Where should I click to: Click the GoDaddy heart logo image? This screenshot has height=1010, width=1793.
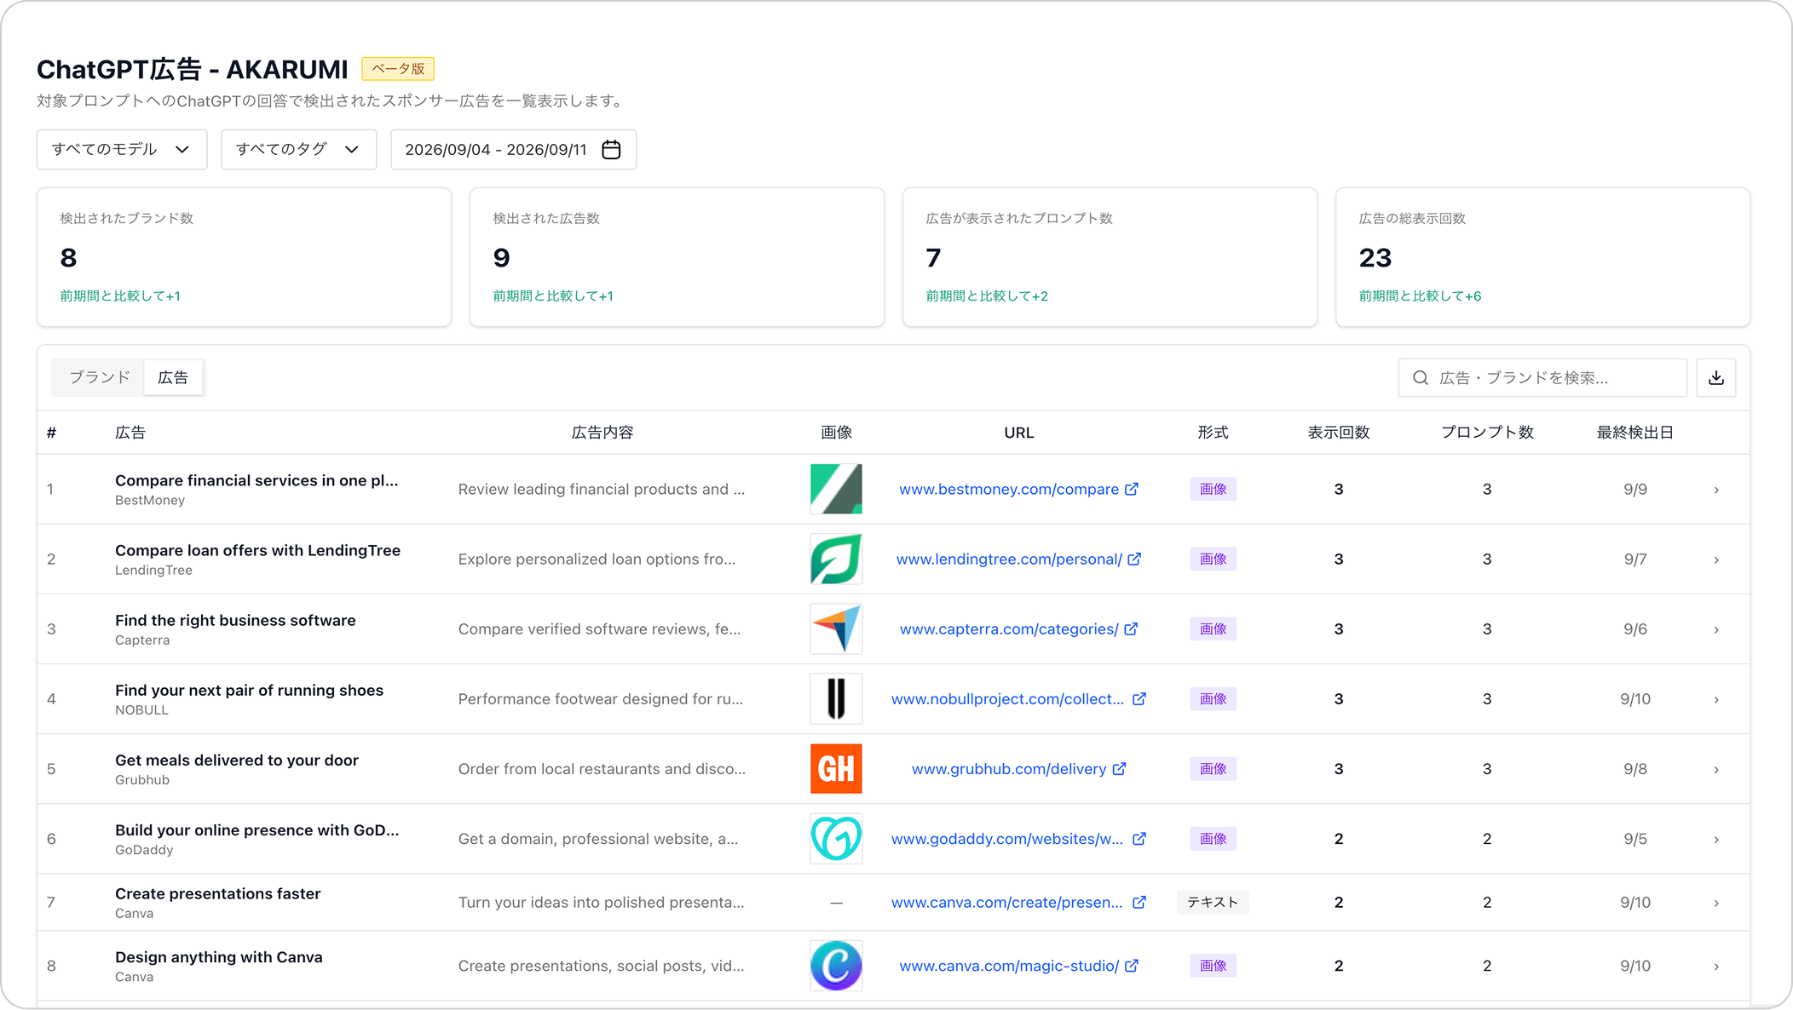836,838
